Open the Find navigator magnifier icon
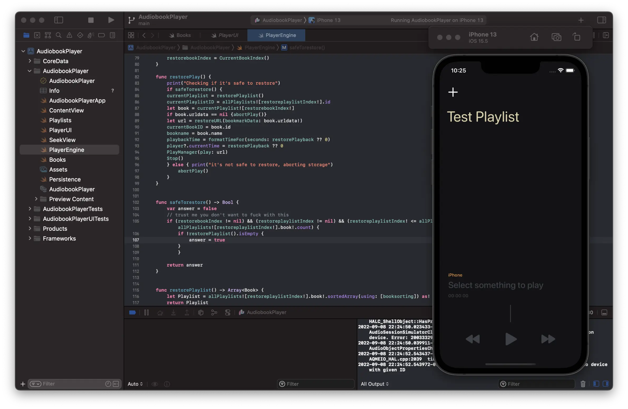This screenshot has width=628, height=409. (58, 35)
